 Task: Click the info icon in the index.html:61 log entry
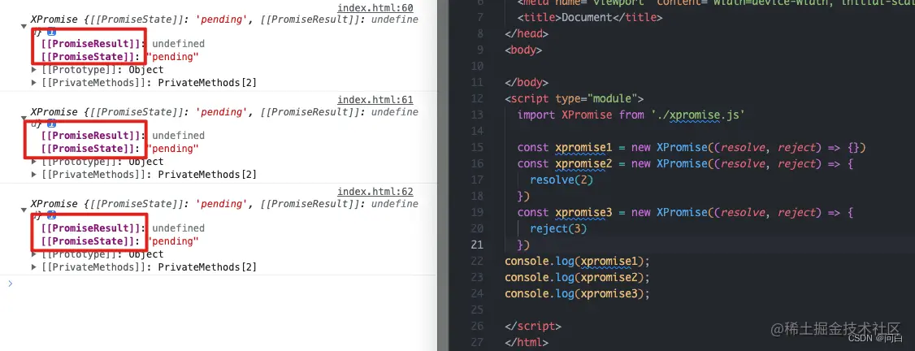tap(51, 123)
